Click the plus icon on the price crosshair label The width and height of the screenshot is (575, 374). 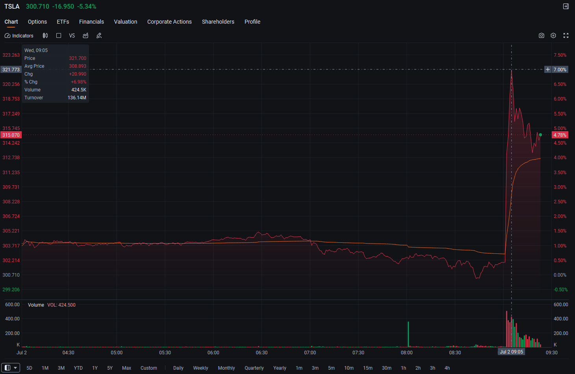pos(547,69)
